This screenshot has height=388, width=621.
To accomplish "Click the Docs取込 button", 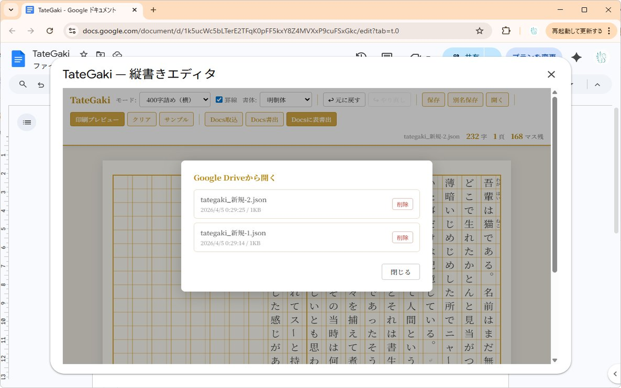I will 224,119.
